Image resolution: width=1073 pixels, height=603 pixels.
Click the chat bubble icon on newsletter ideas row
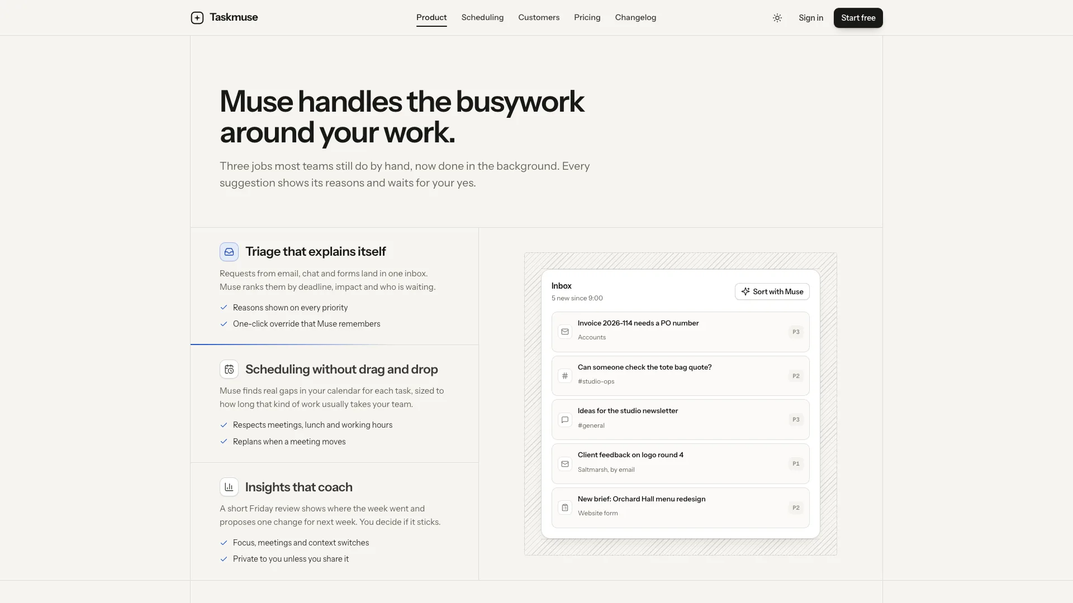[x=565, y=420]
